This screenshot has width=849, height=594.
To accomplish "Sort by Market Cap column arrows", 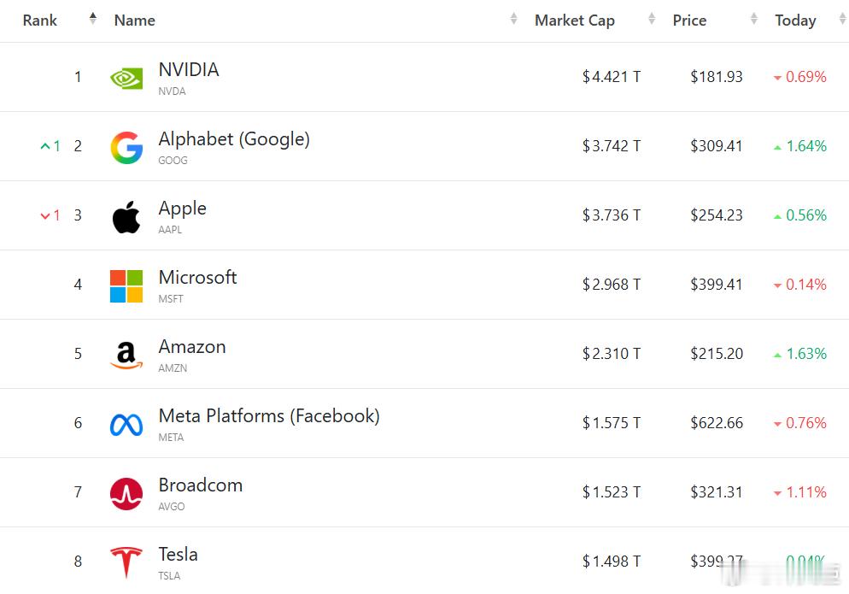I will pyautogui.click(x=652, y=19).
